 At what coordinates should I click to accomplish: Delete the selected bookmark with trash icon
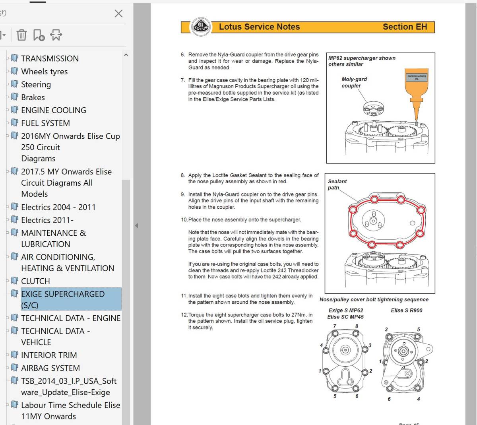22,35
